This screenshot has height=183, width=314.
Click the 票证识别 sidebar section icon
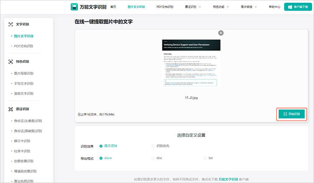pyautogui.click(x=10, y=109)
